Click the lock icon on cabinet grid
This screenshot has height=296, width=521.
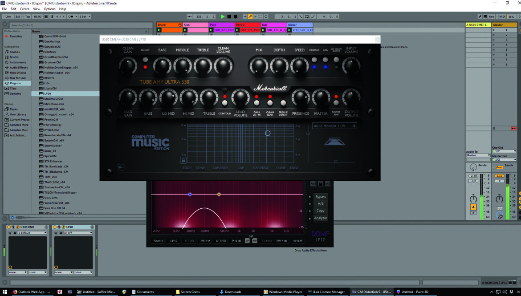183,160
